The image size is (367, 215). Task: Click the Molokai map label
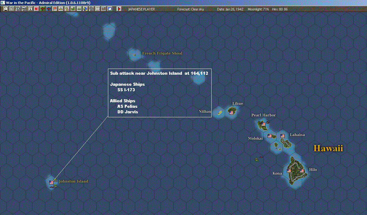(x=255, y=138)
